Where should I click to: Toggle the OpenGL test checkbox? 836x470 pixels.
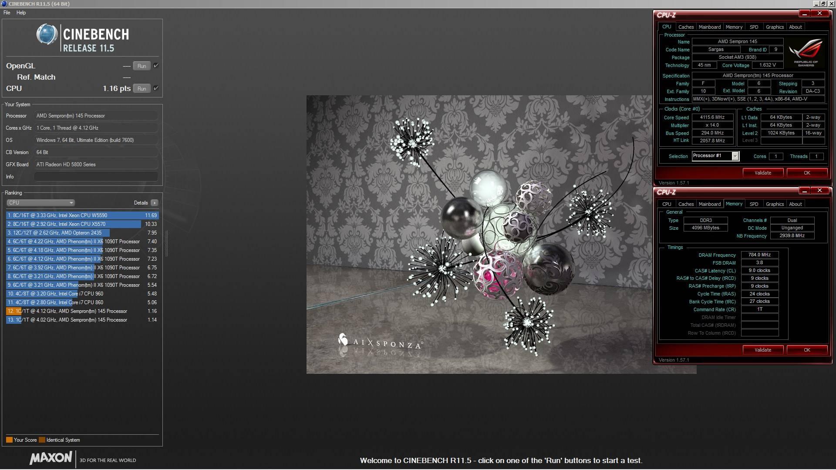(156, 65)
